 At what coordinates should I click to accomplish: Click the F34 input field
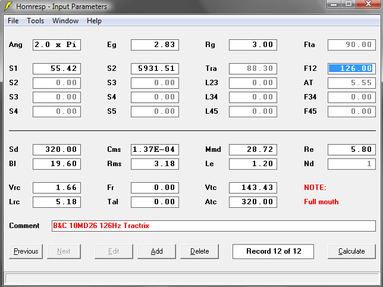point(351,97)
